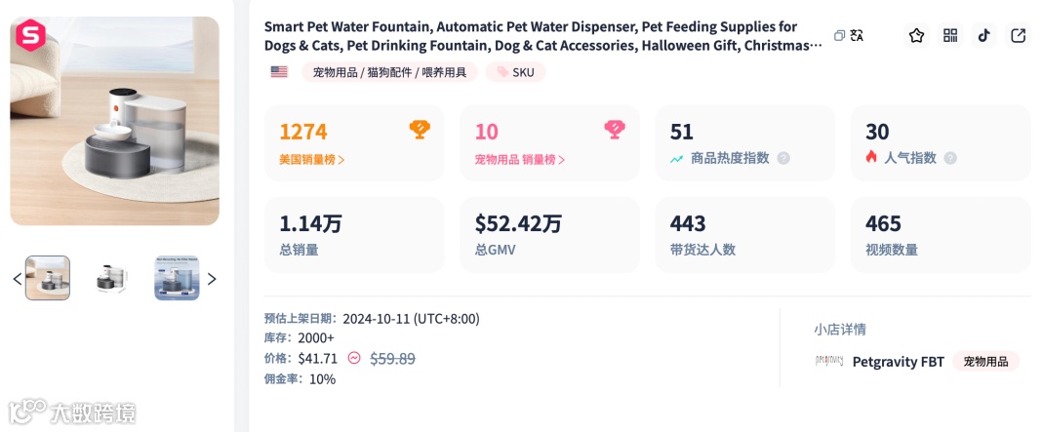Click category tag 宠物用品 / 猫狗配件 / 喂养用具
1043x432 pixels.
point(389,72)
